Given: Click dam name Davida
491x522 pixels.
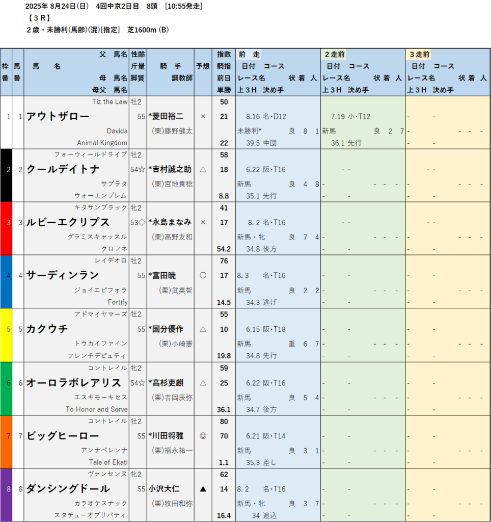Looking at the screenshot, I should coord(117,131).
